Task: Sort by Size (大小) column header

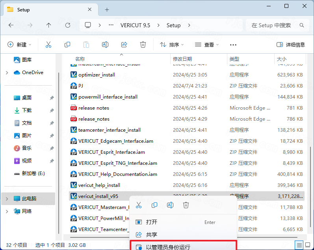Action: 282,59
